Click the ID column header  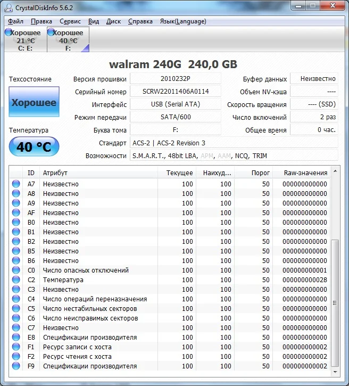(31, 173)
